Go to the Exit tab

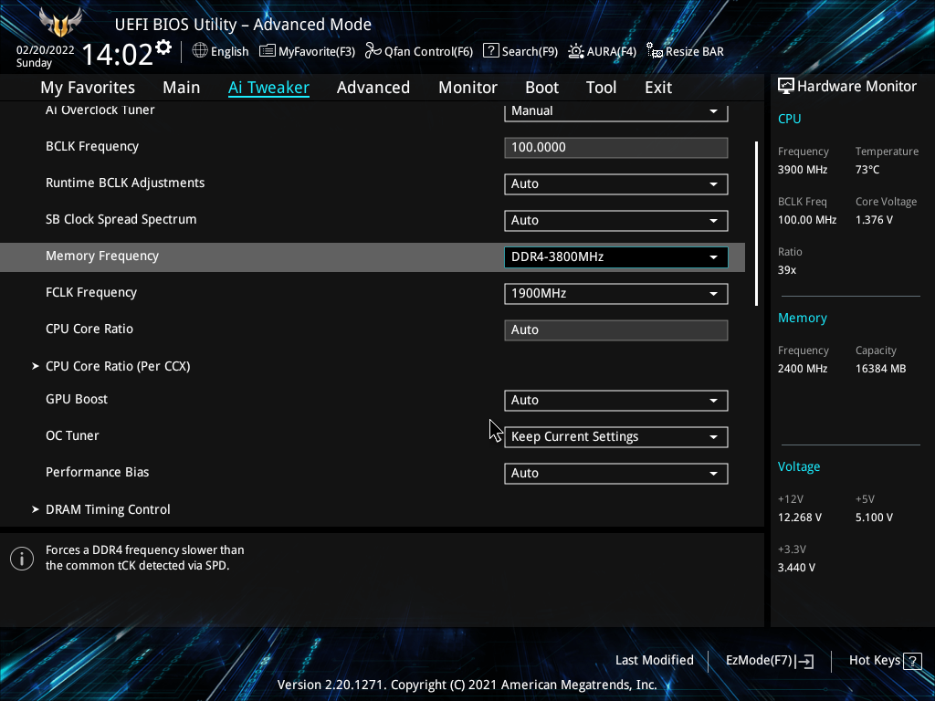658,88
